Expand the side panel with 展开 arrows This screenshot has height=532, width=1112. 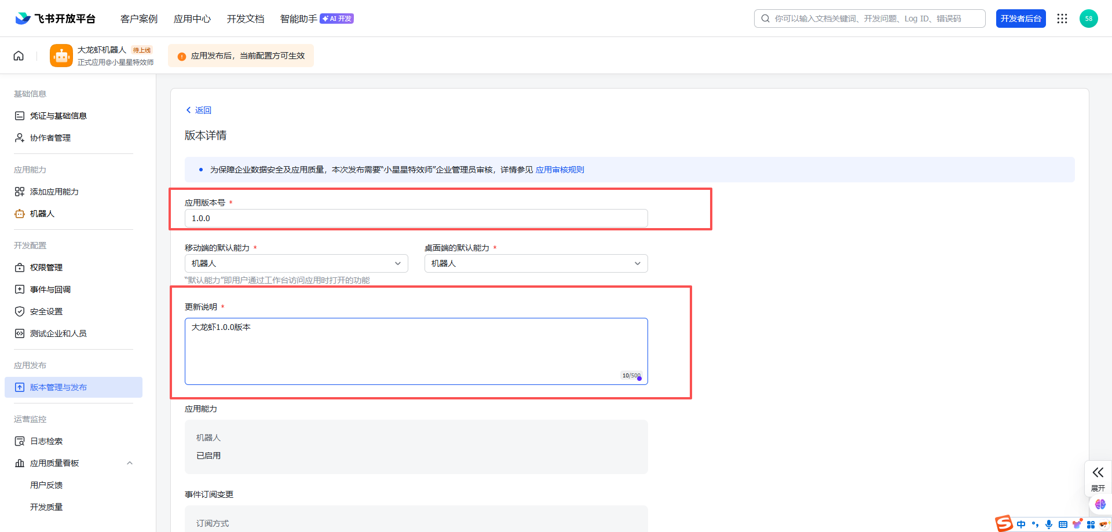[x=1098, y=478]
